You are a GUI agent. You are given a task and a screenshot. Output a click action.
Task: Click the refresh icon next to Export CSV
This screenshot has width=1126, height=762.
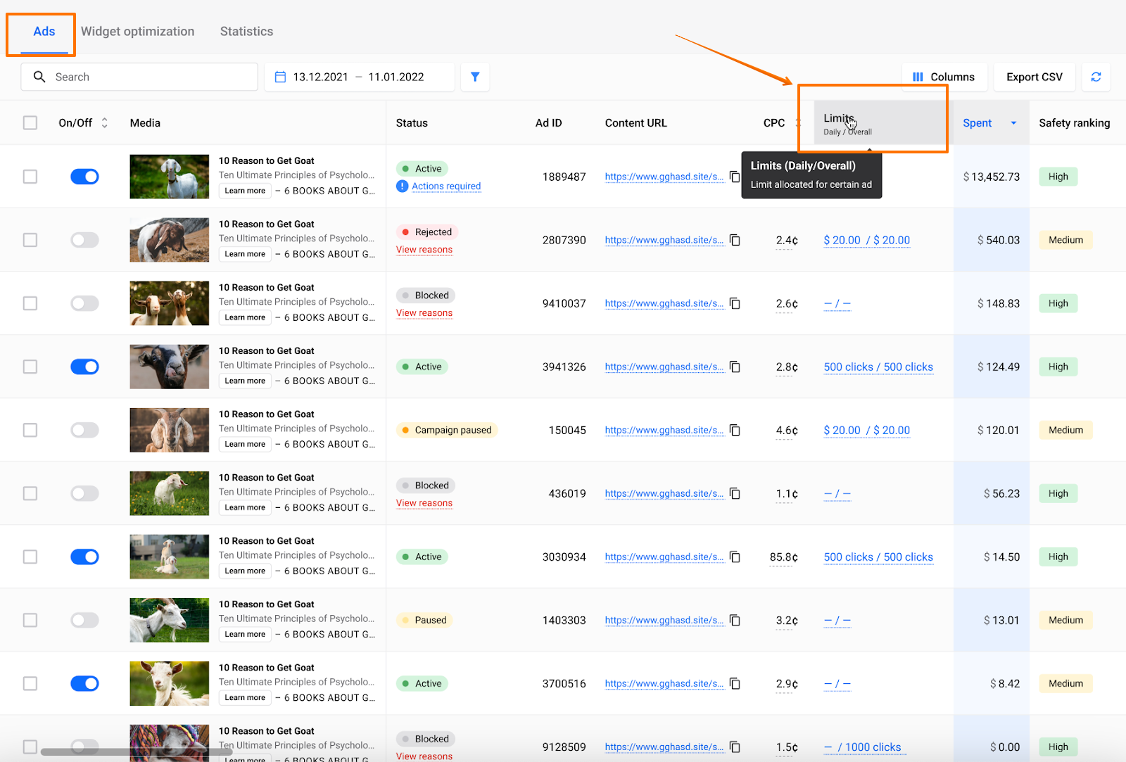pyautogui.click(x=1096, y=77)
